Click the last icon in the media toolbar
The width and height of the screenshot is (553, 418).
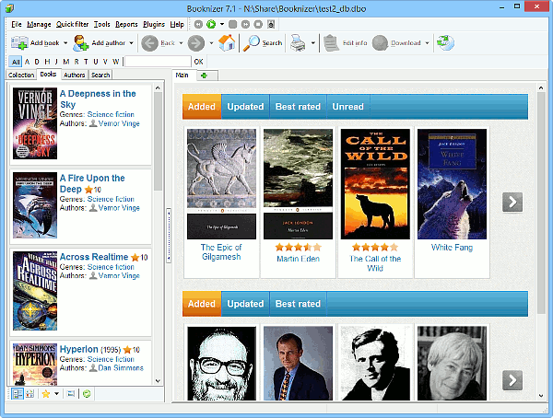[271, 24]
